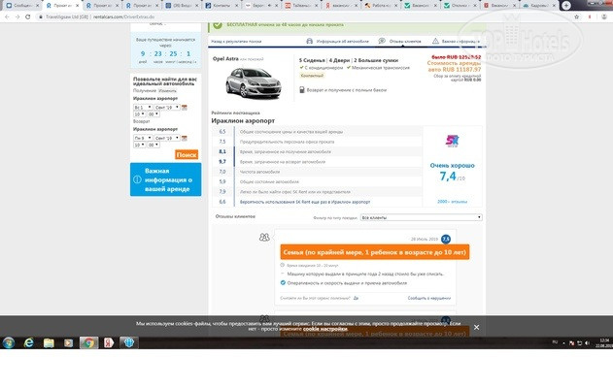
Task: Click the Windows Start button
Action: (x=9, y=342)
